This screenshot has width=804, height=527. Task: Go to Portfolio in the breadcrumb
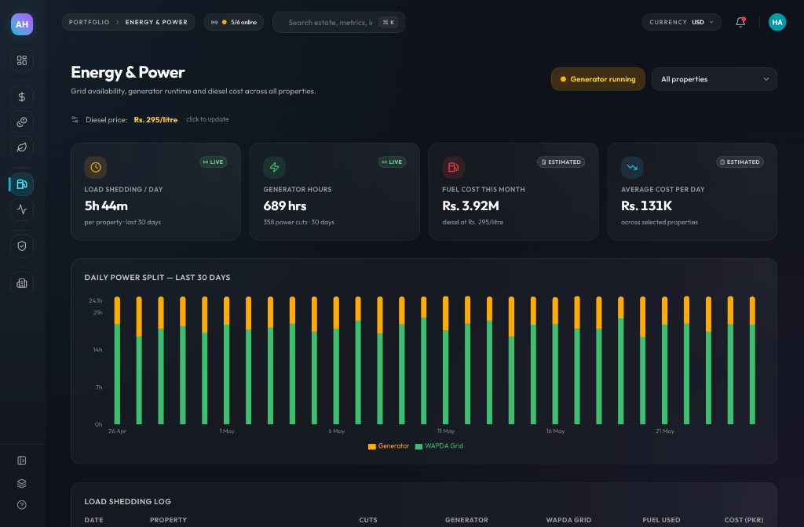tap(90, 22)
